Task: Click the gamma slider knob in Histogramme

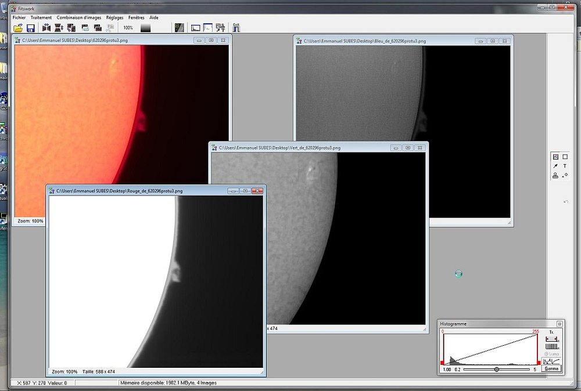Action: tap(497, 369)
